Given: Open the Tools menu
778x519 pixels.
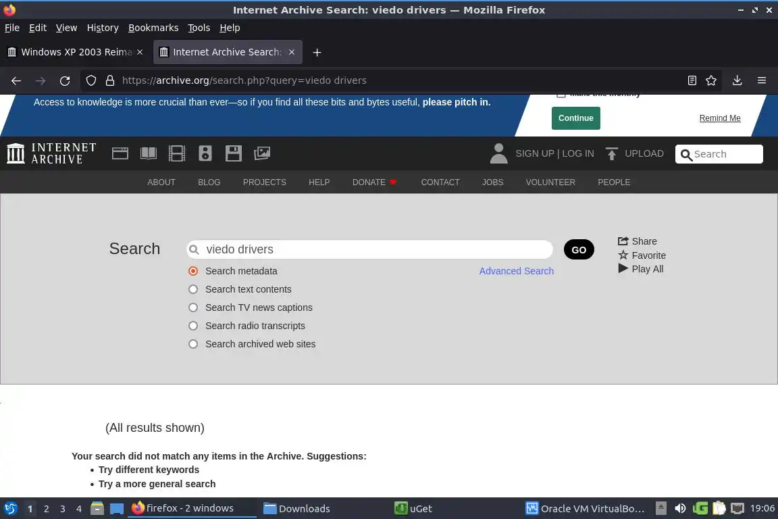Looking at the screenshot, I should click(x=199, y=28).
